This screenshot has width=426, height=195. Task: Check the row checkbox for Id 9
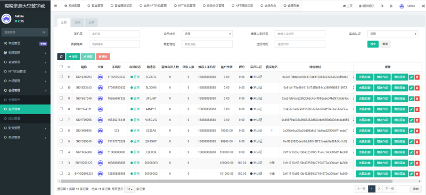pos(61,98)
